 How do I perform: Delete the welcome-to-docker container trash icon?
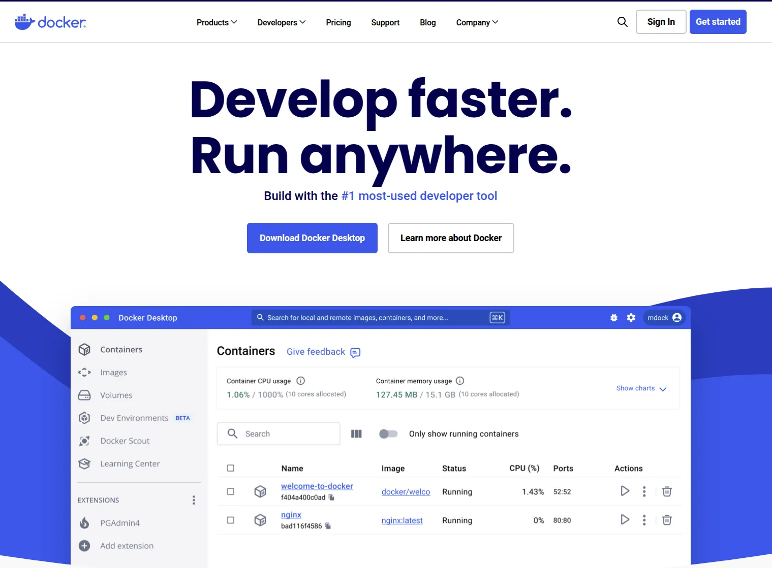pyautogui.click(x=667, y=491)
